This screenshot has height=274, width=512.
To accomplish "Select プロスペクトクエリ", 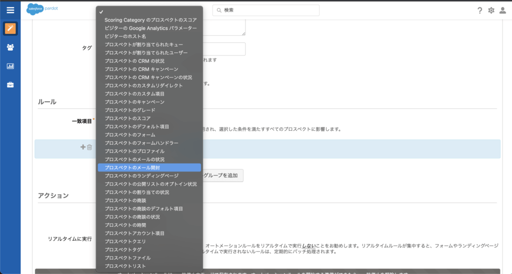I will pyautogui.click(x=149, y=241).
